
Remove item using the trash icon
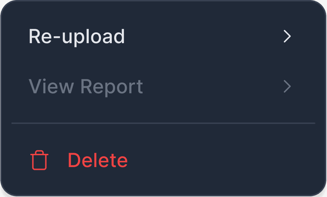(x=39, y=160)
